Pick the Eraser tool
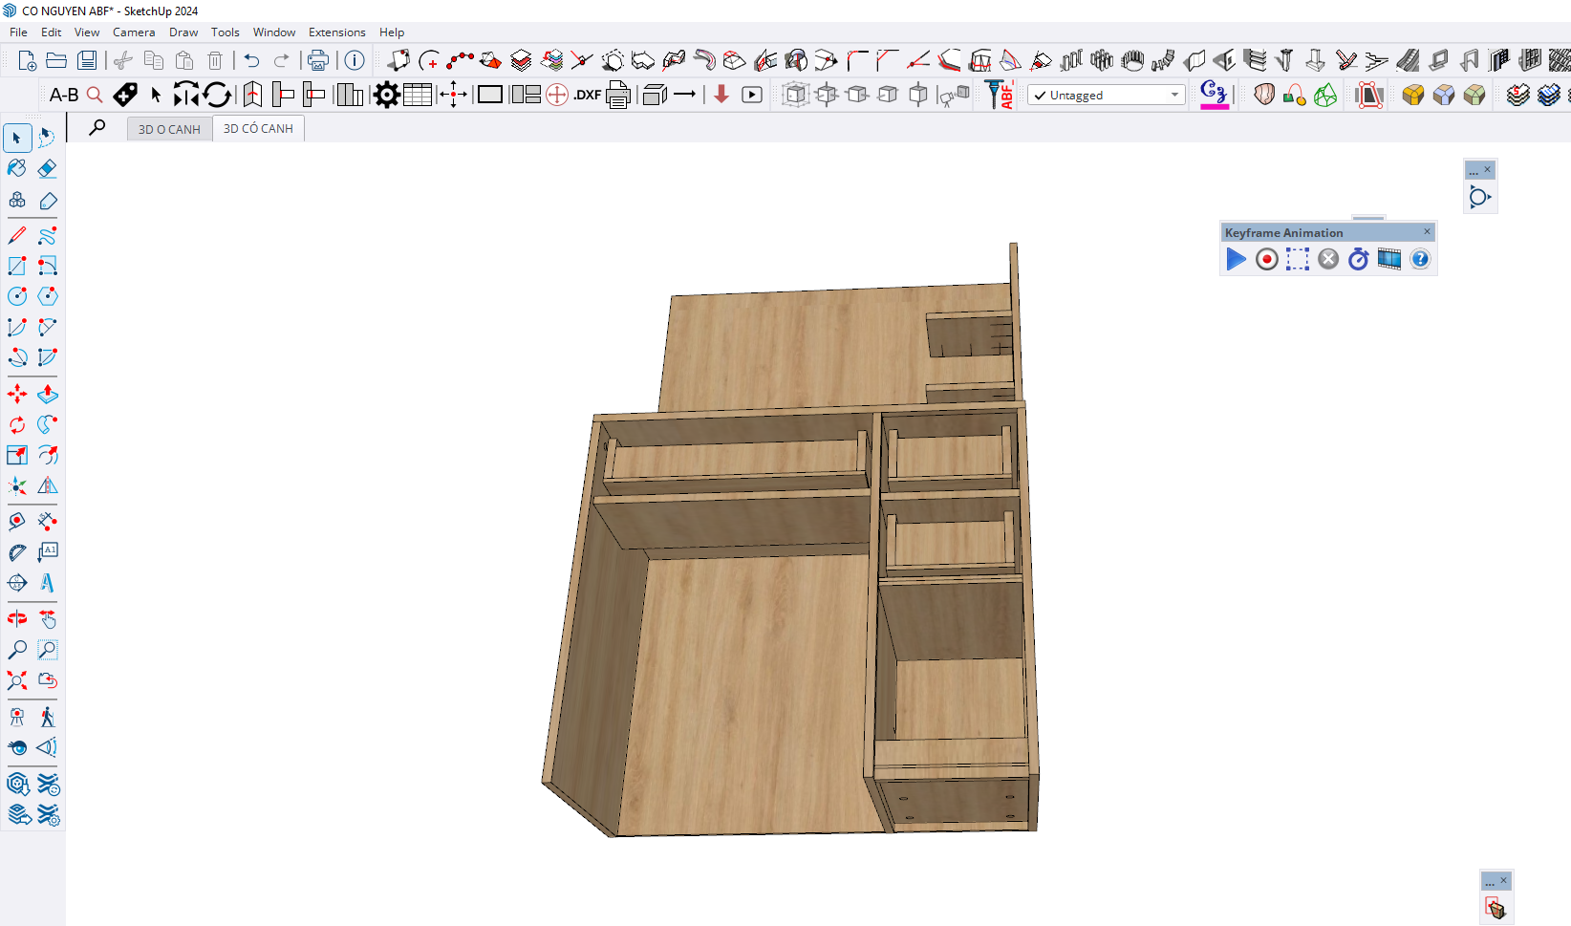The width and height of the screenshot is (1571, 926). 48,169
